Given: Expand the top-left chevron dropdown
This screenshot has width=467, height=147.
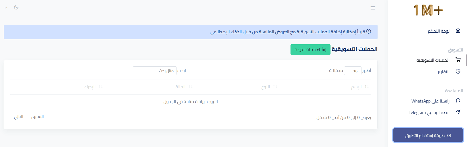Looking at the screenshot, I should click(x=6, y=8).
